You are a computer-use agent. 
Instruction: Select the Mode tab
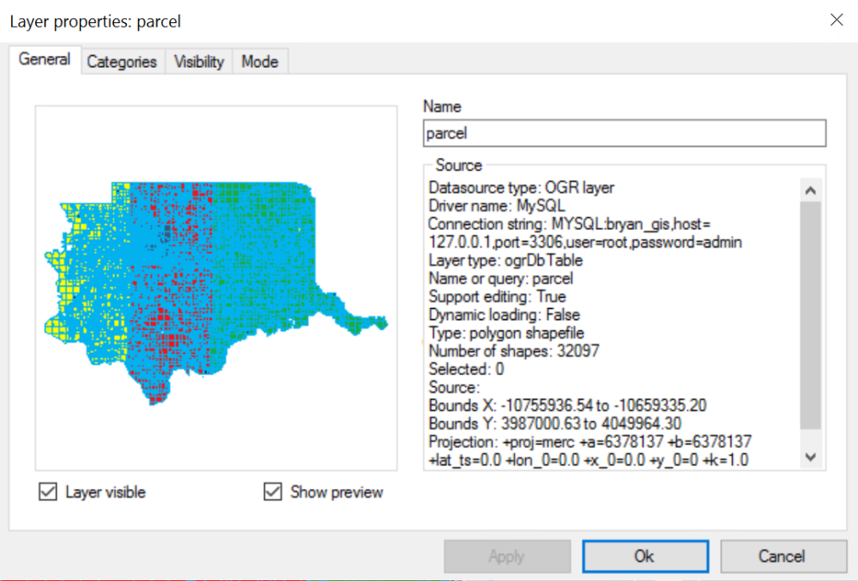[x=260, y=61]
